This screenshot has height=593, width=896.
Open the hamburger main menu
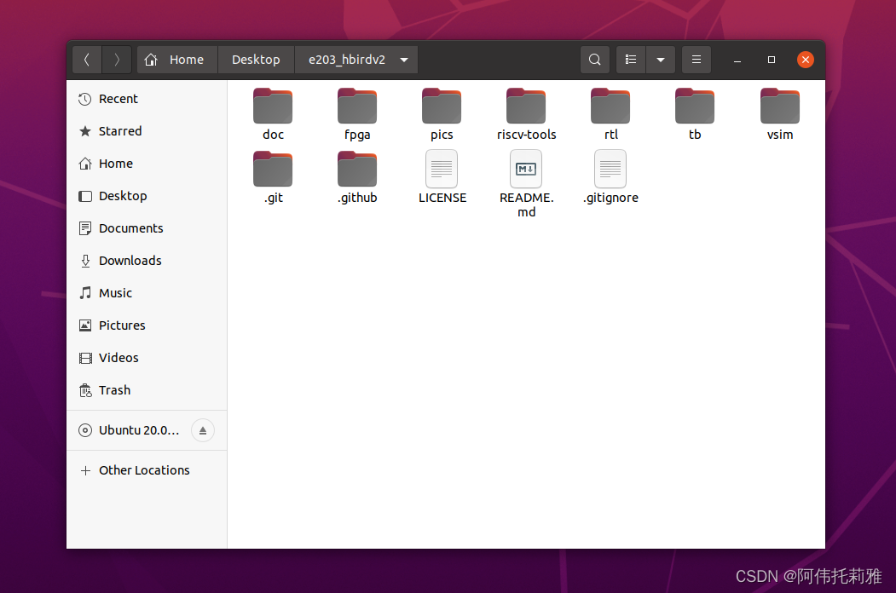(697, 60)
